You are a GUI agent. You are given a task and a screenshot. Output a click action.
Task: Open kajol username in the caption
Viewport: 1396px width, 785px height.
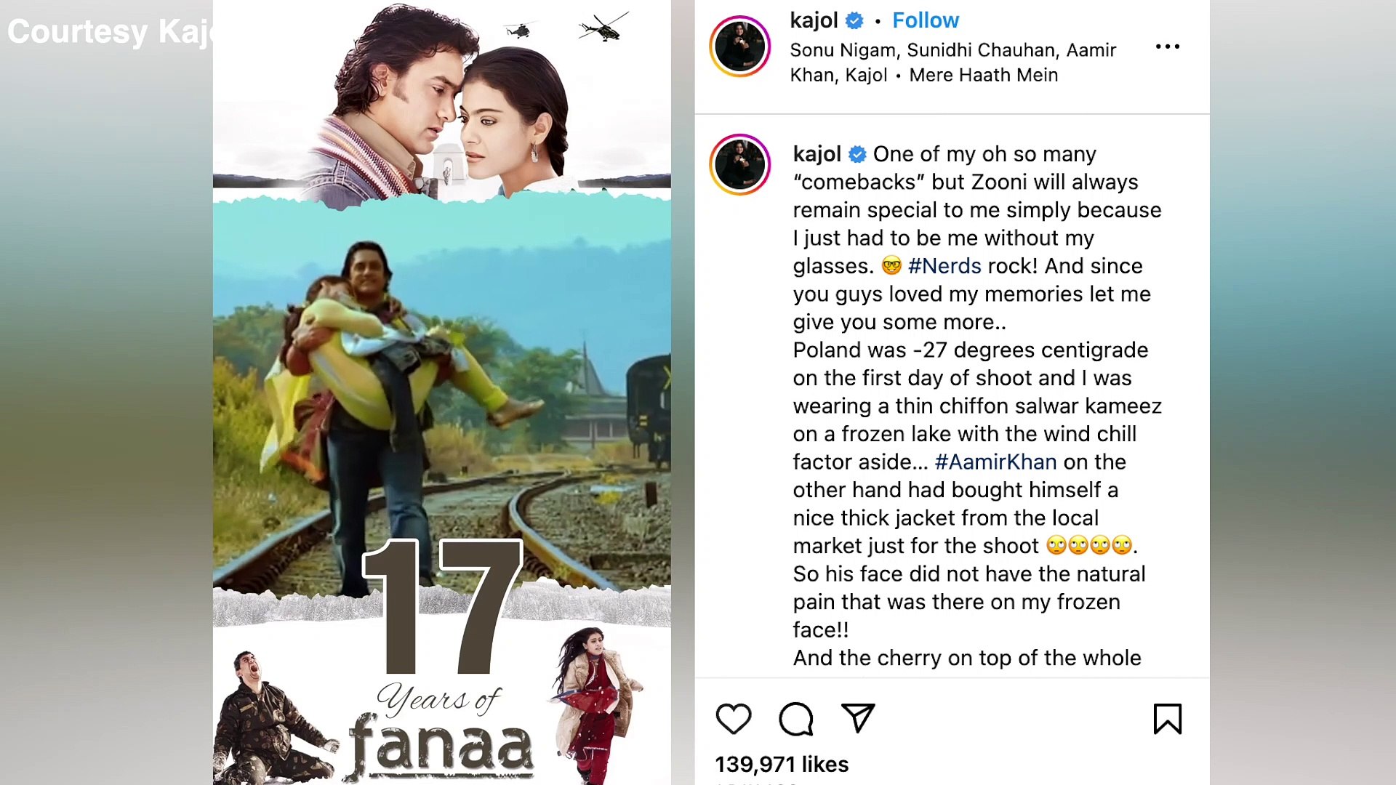pyautogui.click(x=817, y=154)
